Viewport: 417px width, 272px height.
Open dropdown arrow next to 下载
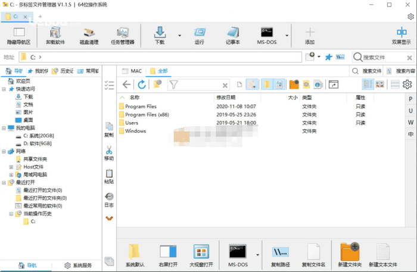coord(180,35)
